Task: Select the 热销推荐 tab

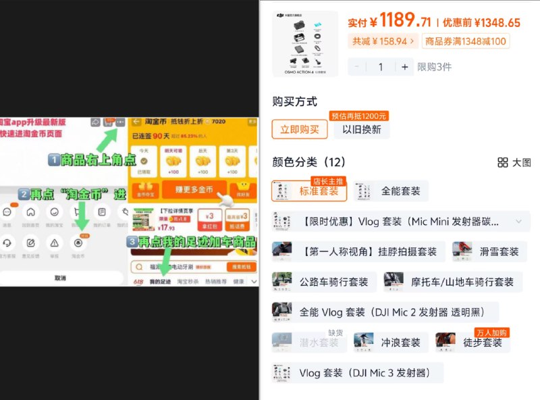Action: coord(216,282)
